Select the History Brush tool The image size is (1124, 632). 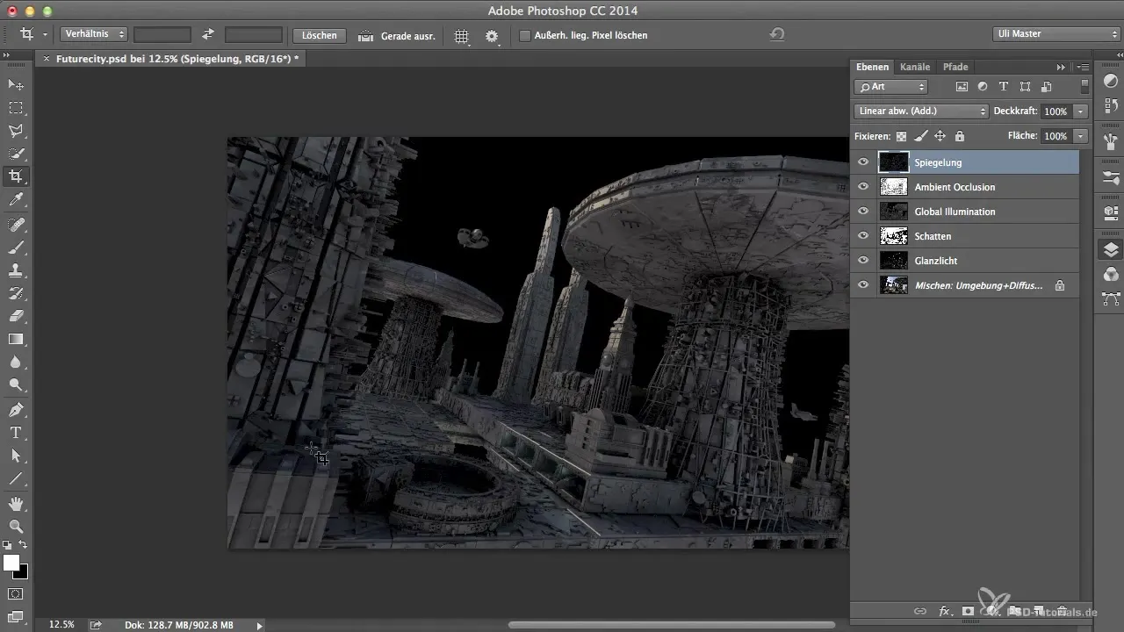16,293
